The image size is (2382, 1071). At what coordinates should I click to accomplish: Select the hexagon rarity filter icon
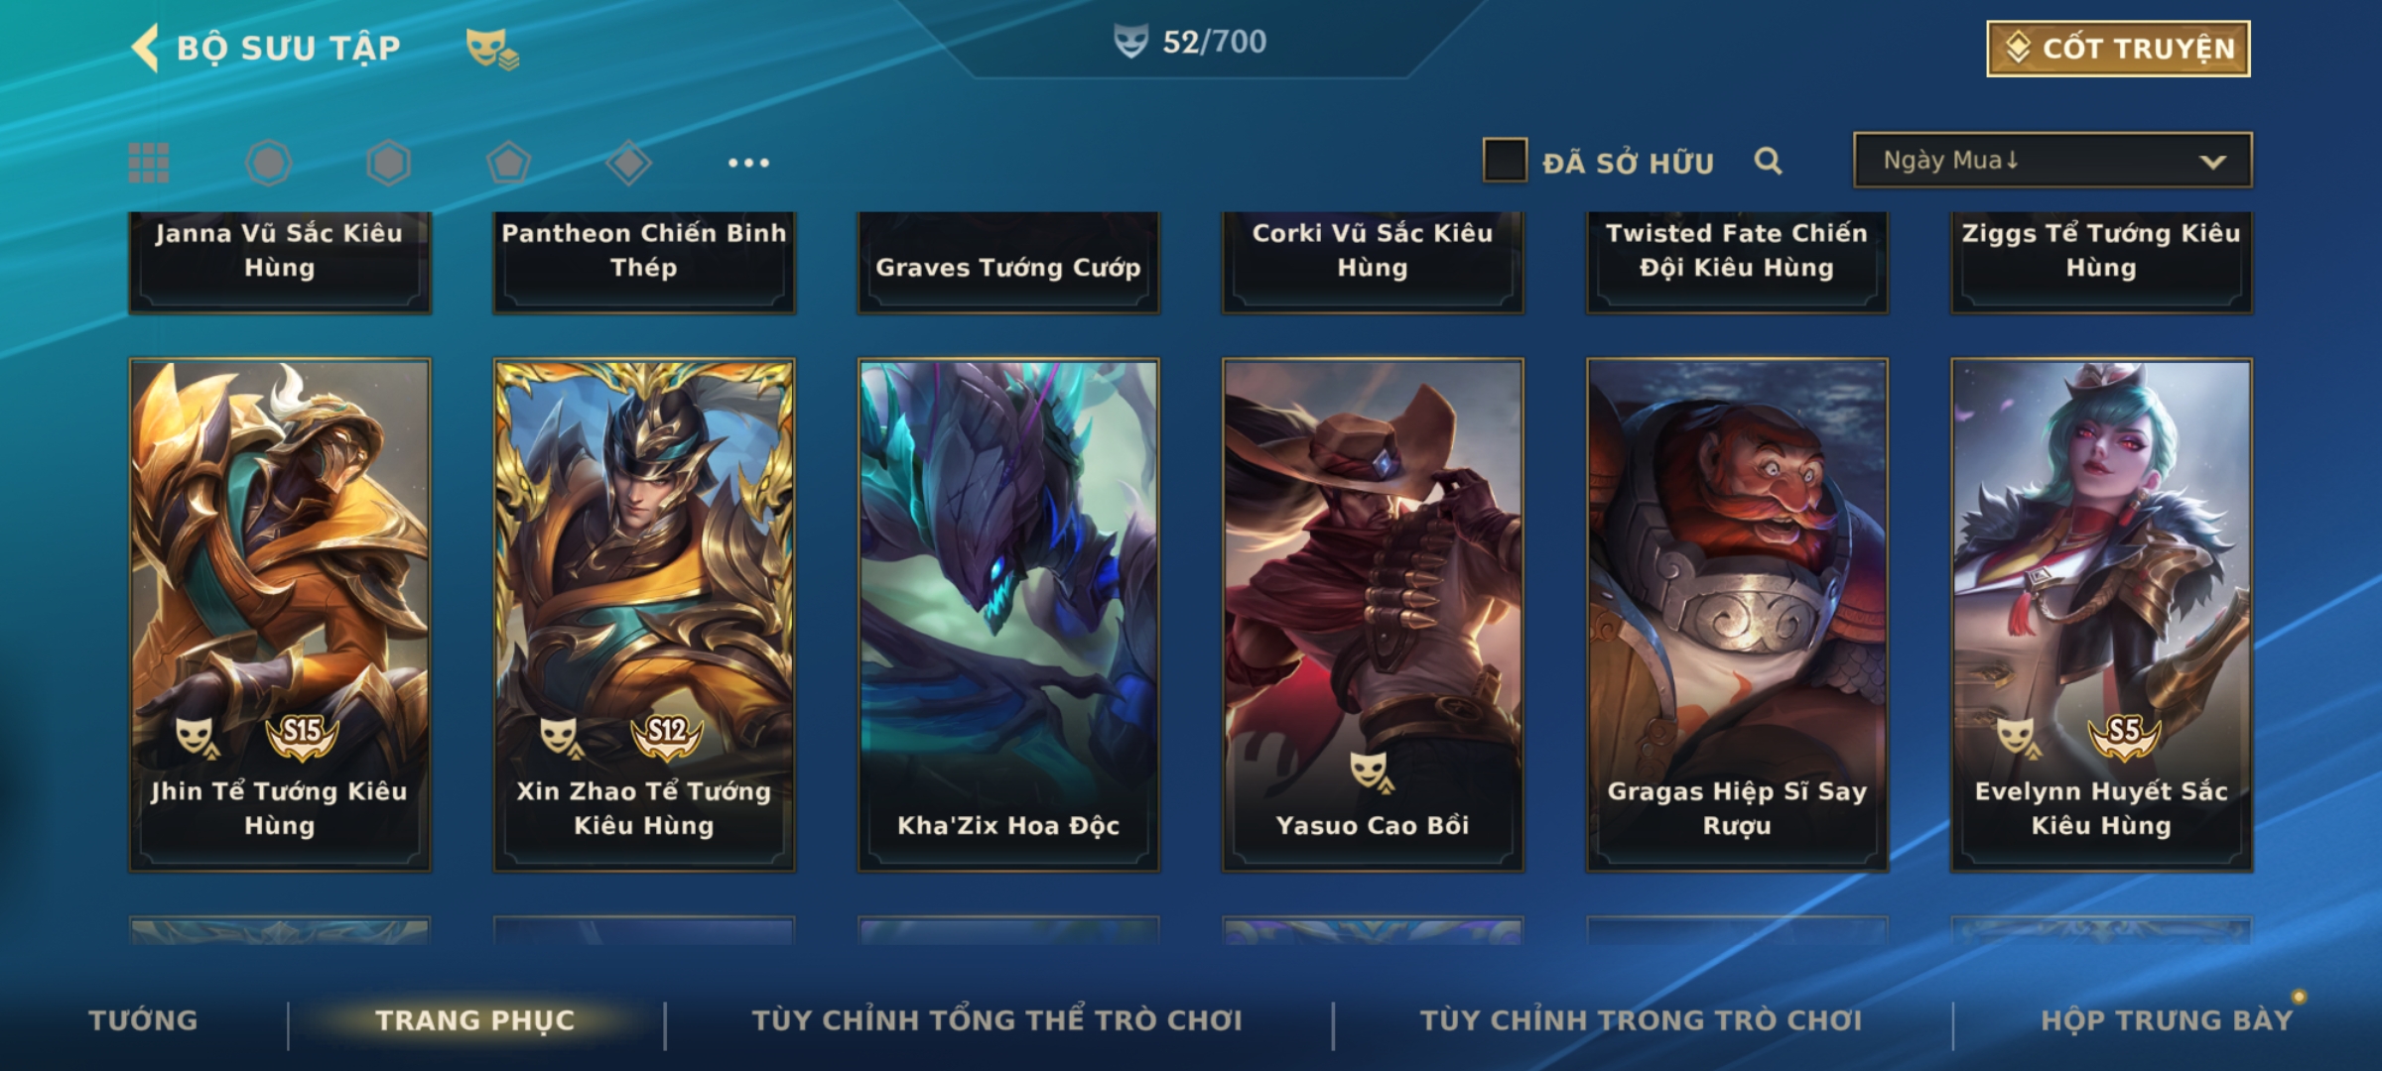[388, 163]
